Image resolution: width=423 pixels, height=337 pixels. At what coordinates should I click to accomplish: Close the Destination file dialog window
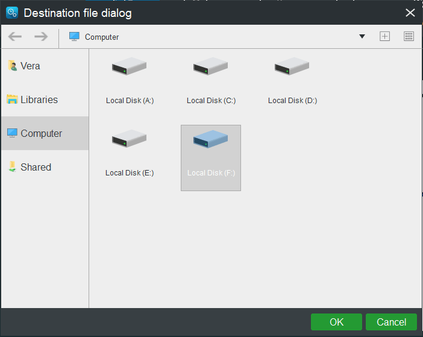(x=410, y=13)
